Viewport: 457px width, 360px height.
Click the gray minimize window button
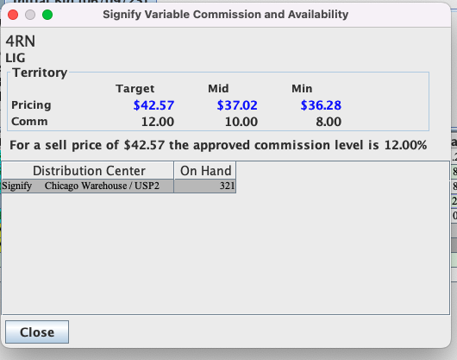coord(30,15)
